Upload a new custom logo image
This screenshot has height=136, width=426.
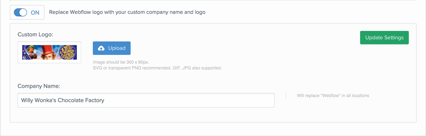pos(112,48)
